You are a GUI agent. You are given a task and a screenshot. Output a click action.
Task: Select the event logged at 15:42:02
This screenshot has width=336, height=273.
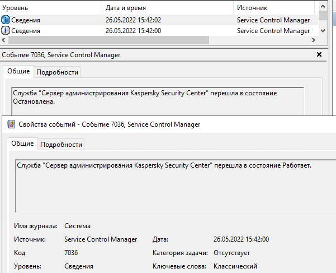pyautogui.click(x=133, y=20)
